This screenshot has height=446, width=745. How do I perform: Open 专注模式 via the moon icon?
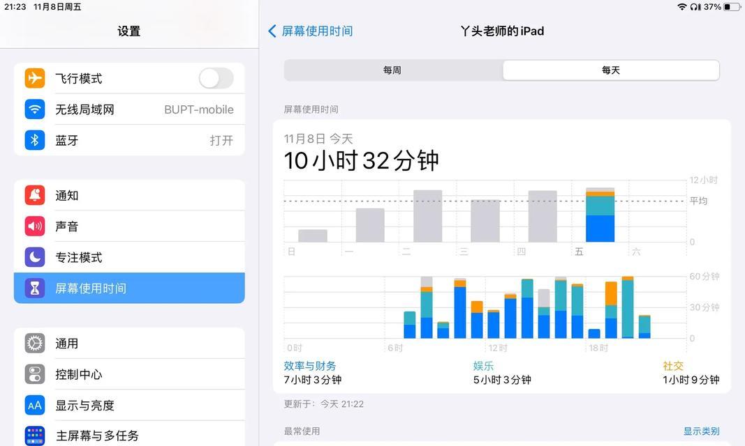click(x=34, y=257)
